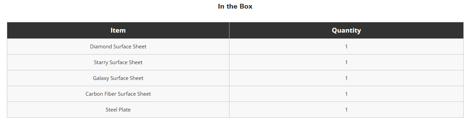Click the word "Fiber" in the table
This screenshot has width=473, height=129.
coord(110,94)
